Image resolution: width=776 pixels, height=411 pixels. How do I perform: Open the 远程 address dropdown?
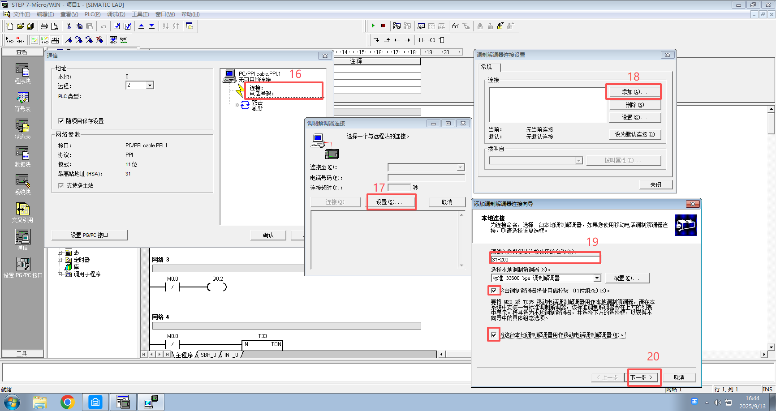coord(150,86)
